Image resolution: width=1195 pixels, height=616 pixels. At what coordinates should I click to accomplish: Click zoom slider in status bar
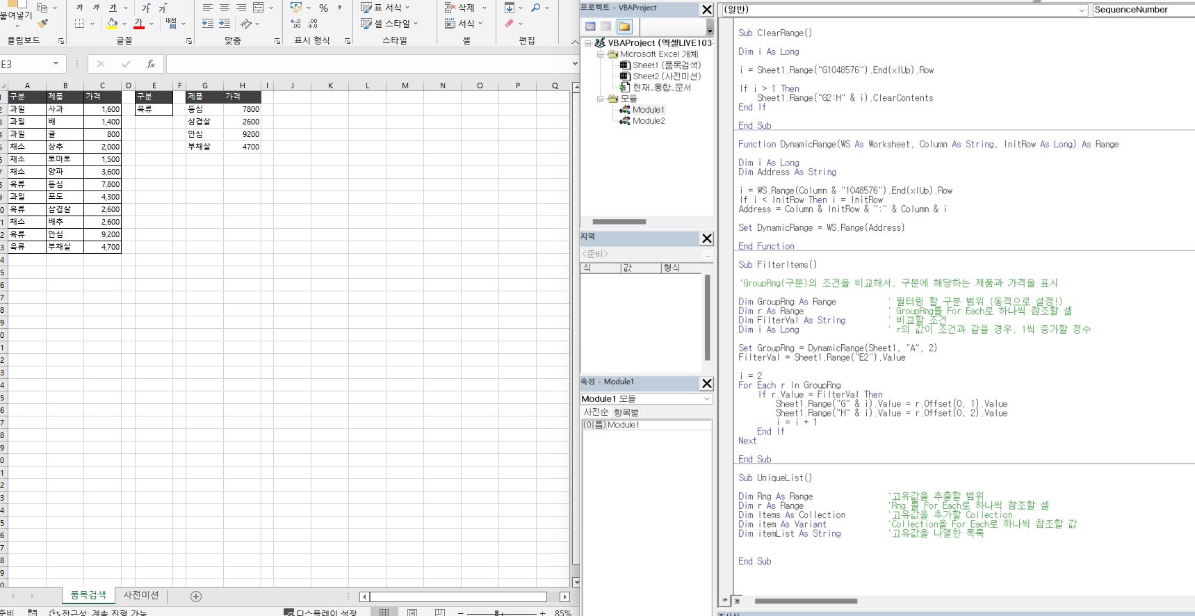498,613
